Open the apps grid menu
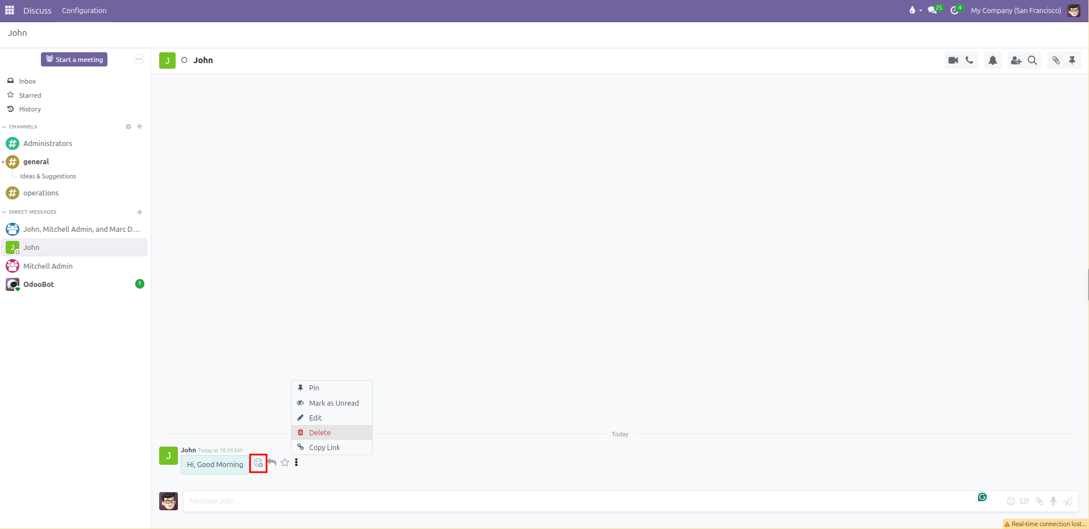This screenshot has height=529, width=1089. click(10, 10)
